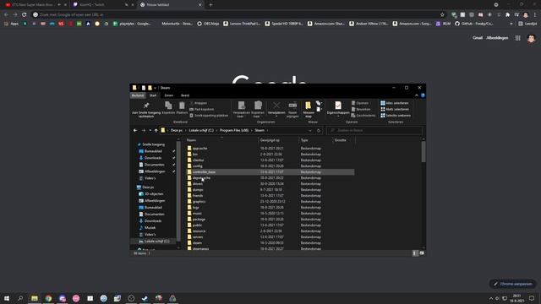Click the Naam wijzigen rename icon

(292, 105)
